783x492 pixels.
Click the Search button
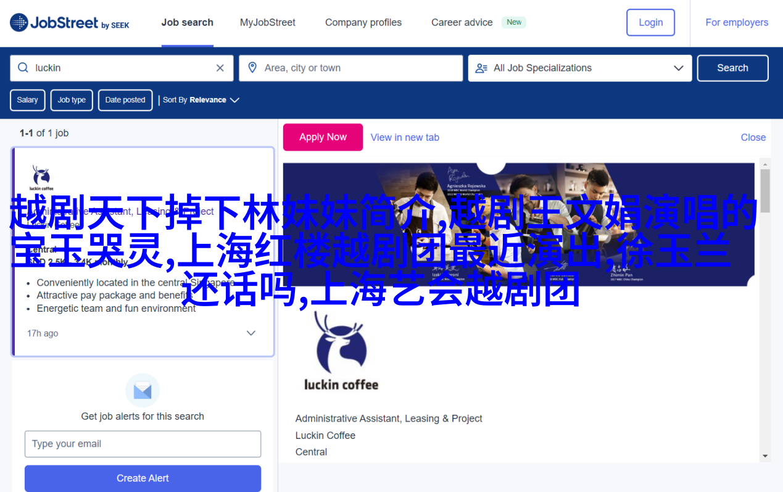point(733,68)
